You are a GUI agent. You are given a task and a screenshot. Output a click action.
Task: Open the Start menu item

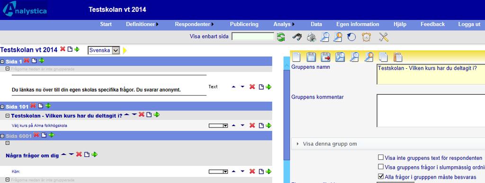coord(106,24)
